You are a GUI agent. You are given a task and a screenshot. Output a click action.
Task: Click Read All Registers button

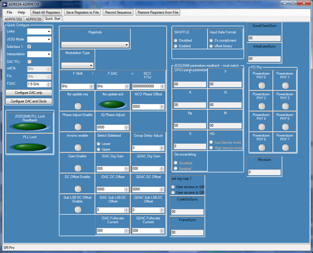[46, 13]
